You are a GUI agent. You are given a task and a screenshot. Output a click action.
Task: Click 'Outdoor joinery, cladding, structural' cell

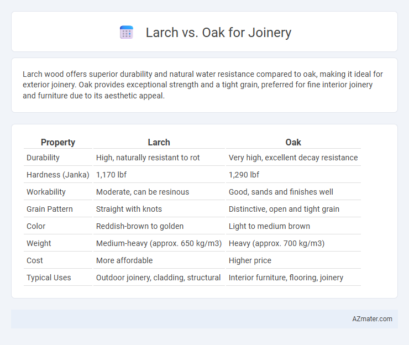point(159,278)
